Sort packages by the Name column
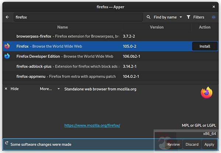The width and height of the screenshot is (221, 153). [63, 27]
